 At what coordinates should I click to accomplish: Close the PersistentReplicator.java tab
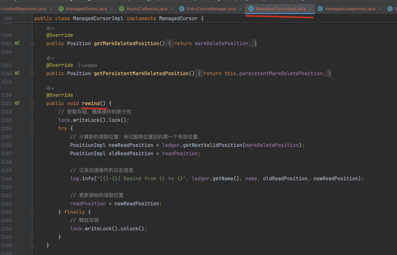pyautogui.click(x=51, y=9)
